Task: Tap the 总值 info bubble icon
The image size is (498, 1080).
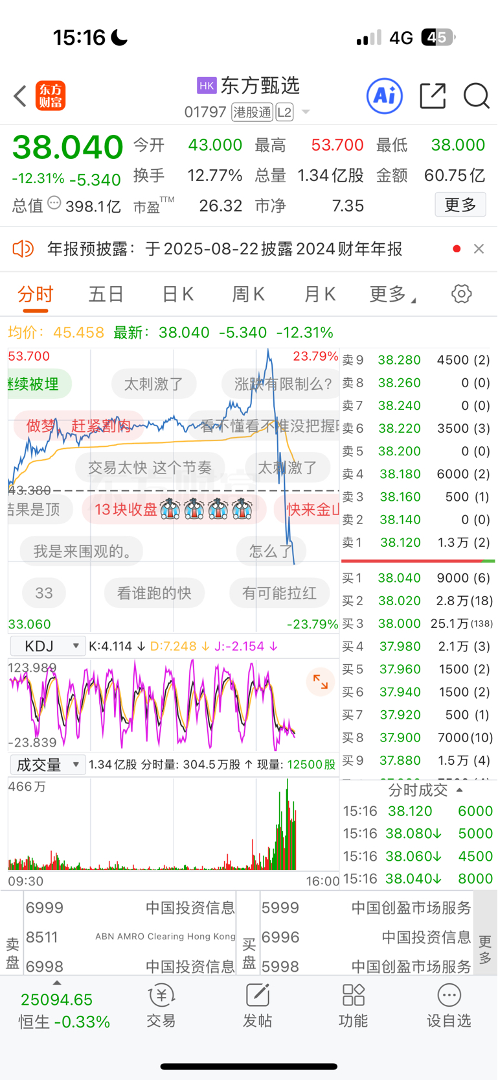Action: pos(54,203)
